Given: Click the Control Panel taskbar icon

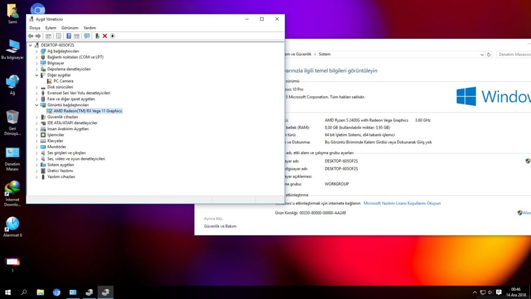Looking at the screenshot, I should [73, 293].
